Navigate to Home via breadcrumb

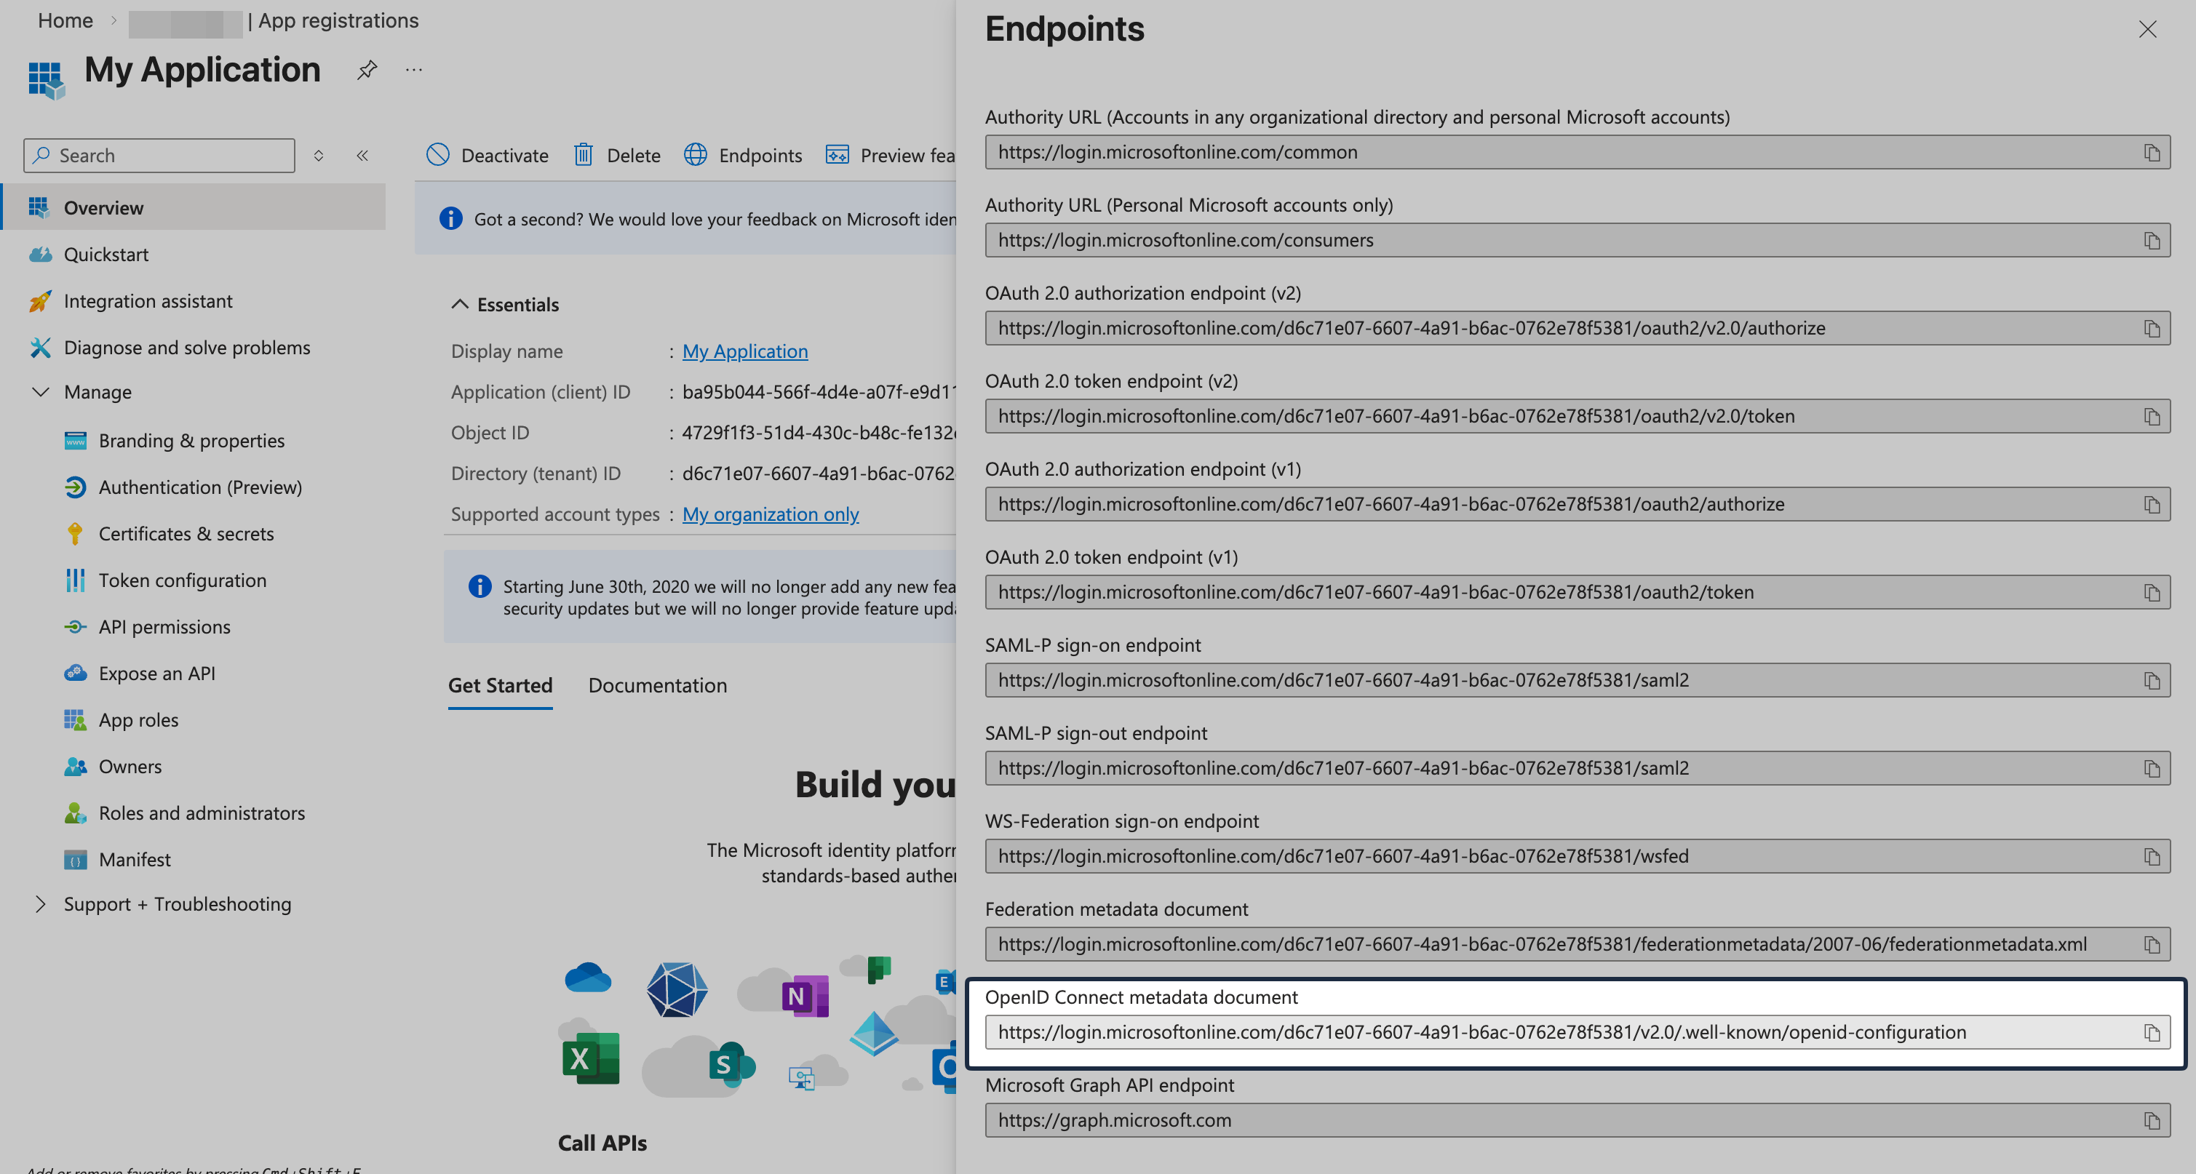click(x=65, y=20)
